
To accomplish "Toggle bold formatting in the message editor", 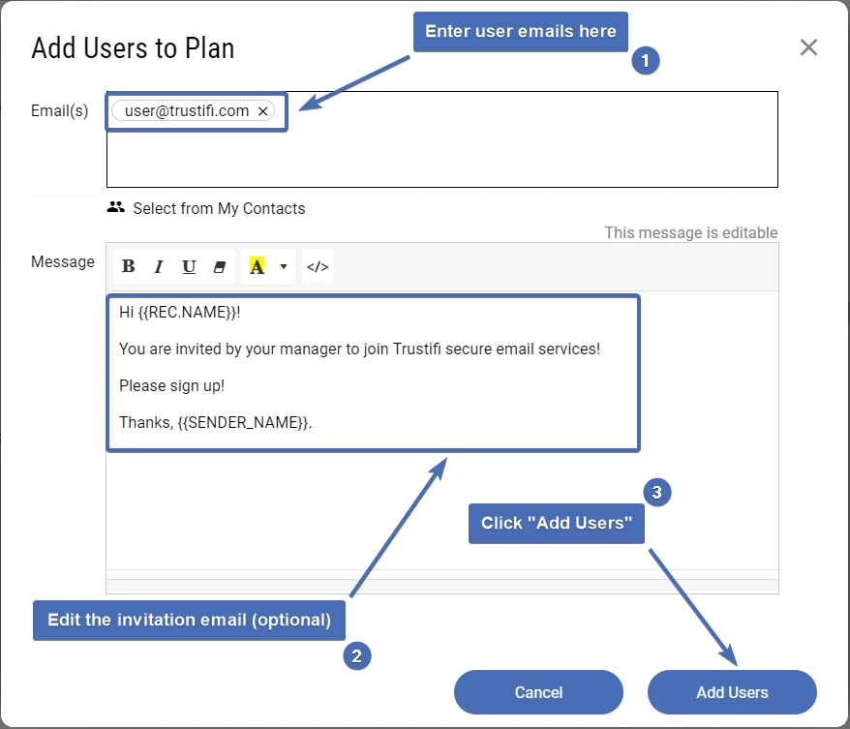I will tap(129, 266).
